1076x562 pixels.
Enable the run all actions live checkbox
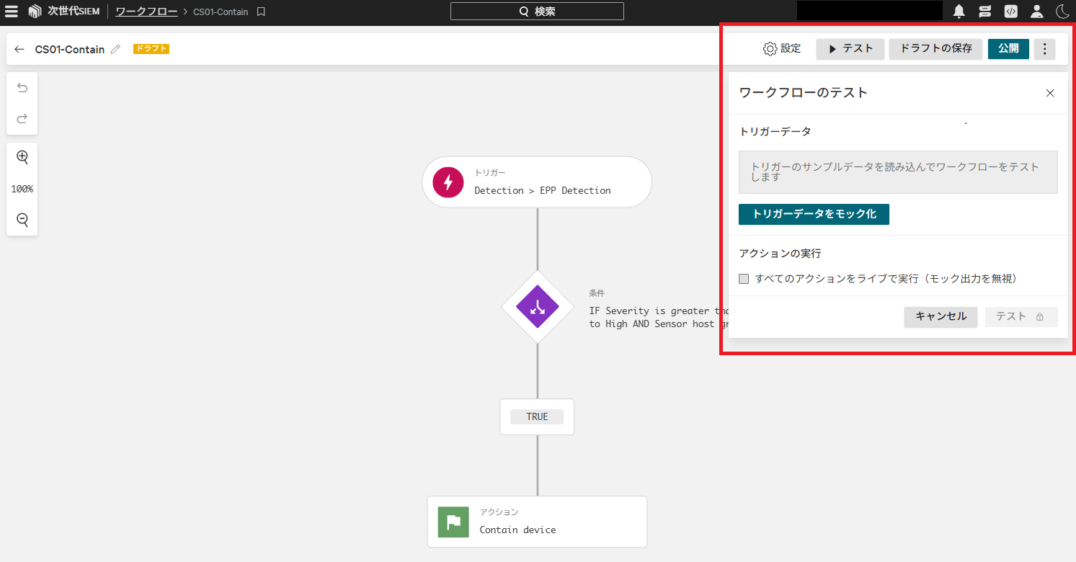[x=743, y=278]
